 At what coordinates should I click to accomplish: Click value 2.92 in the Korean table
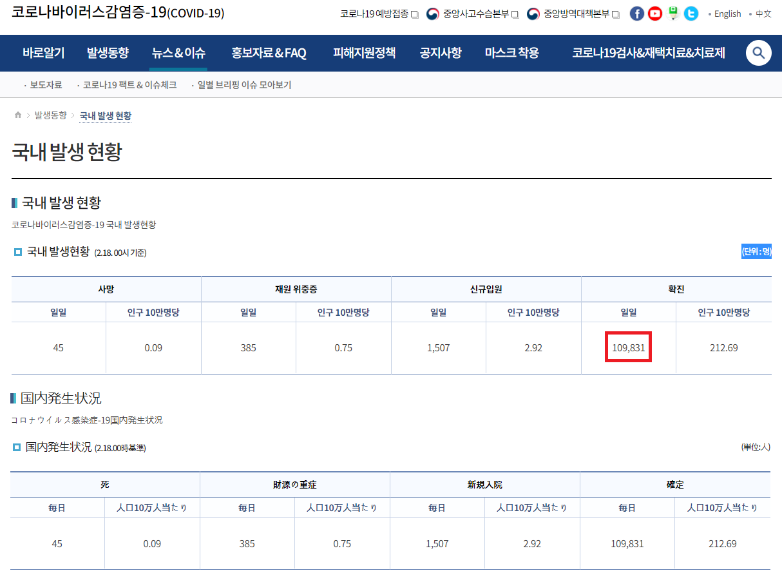point(533,348)
